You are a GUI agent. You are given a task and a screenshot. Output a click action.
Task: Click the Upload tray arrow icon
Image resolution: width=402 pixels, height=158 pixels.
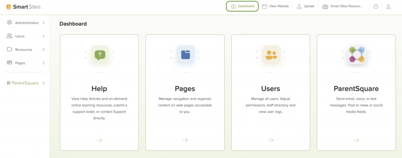(299, 7)
